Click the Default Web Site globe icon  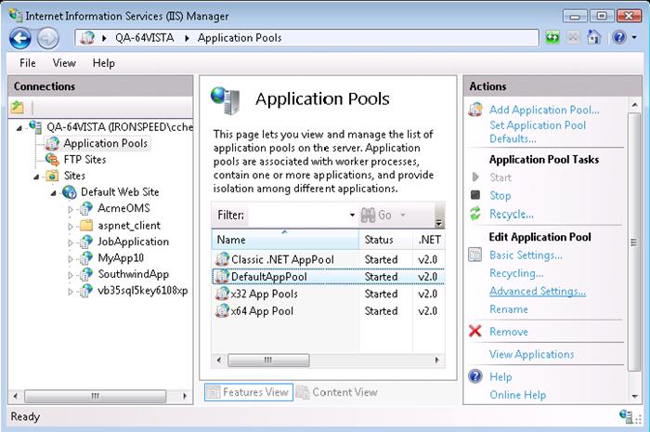(x=70, y=192)
